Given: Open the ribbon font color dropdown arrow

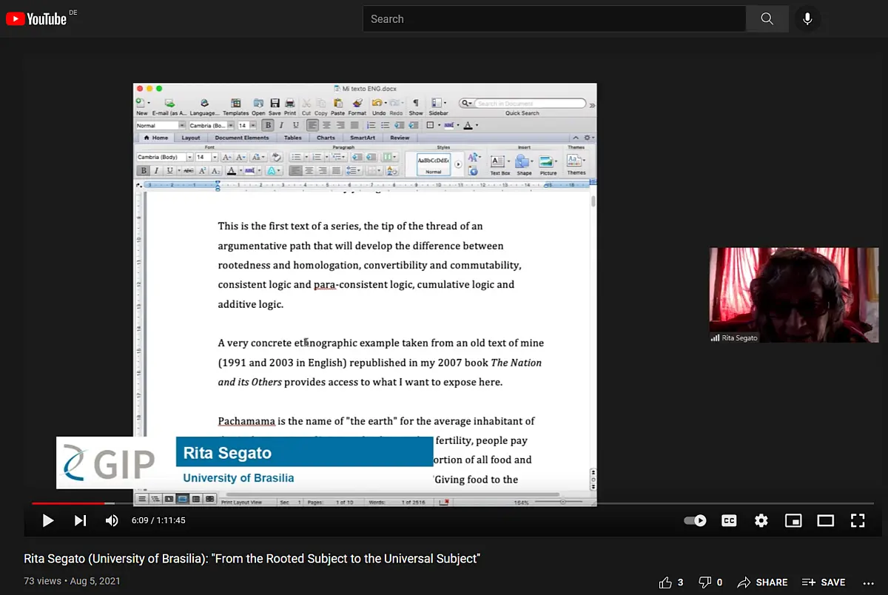Looking at the screenshot, I should coord(240,171).
